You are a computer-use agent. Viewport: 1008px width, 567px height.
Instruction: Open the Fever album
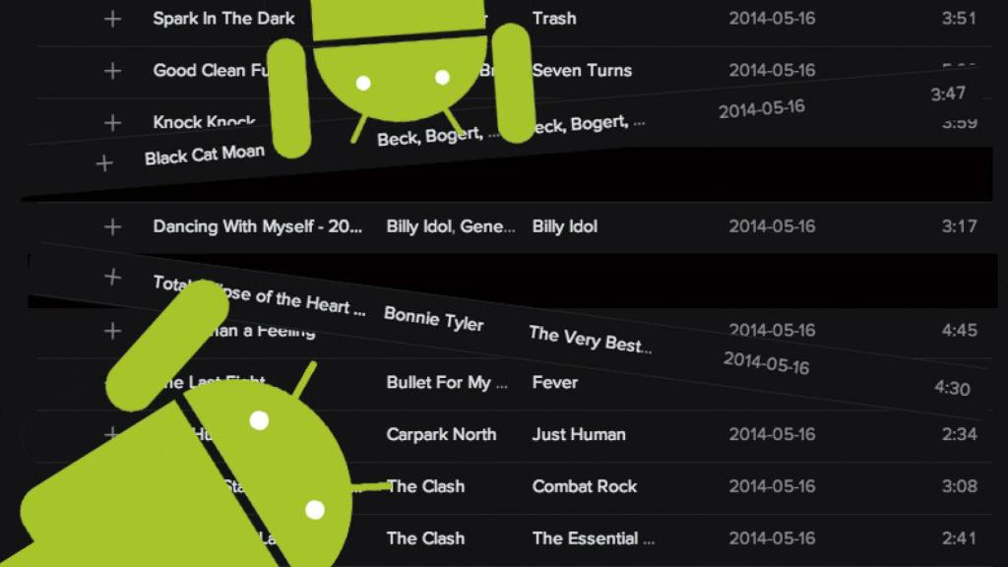tap(555, 383)
